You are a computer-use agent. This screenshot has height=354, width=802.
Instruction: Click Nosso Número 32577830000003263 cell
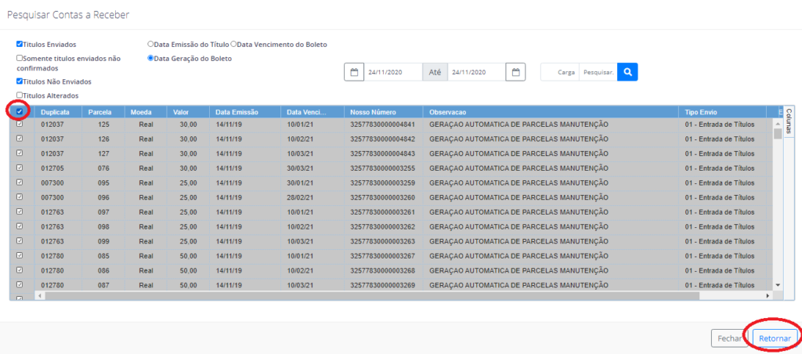(x=384, y=241)
